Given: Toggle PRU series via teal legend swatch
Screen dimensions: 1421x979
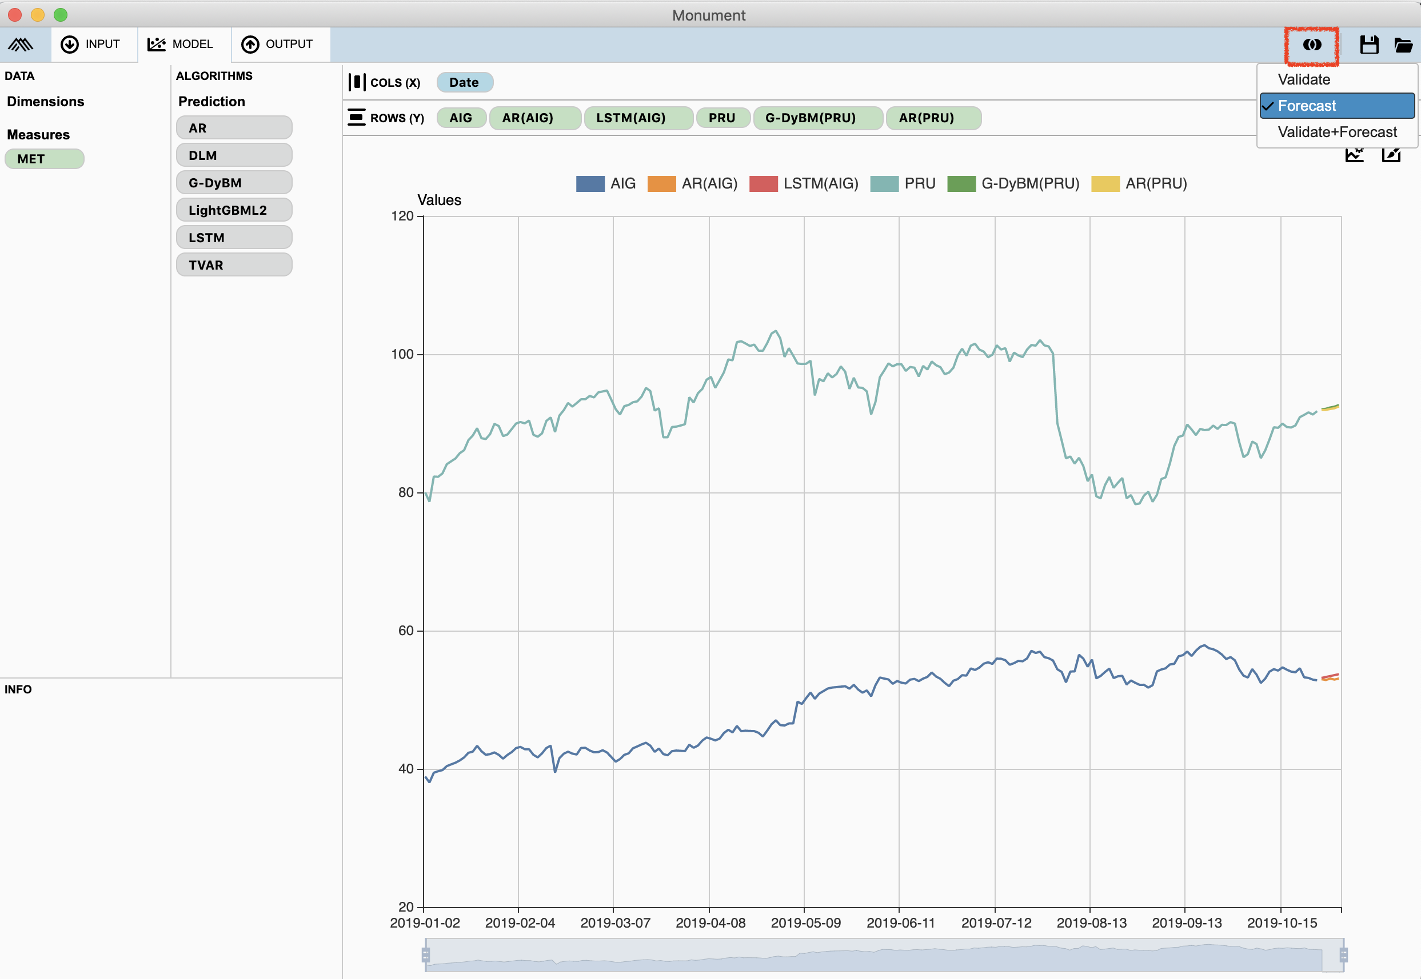Looking at the screenshot, I should [x=884, y=183].
